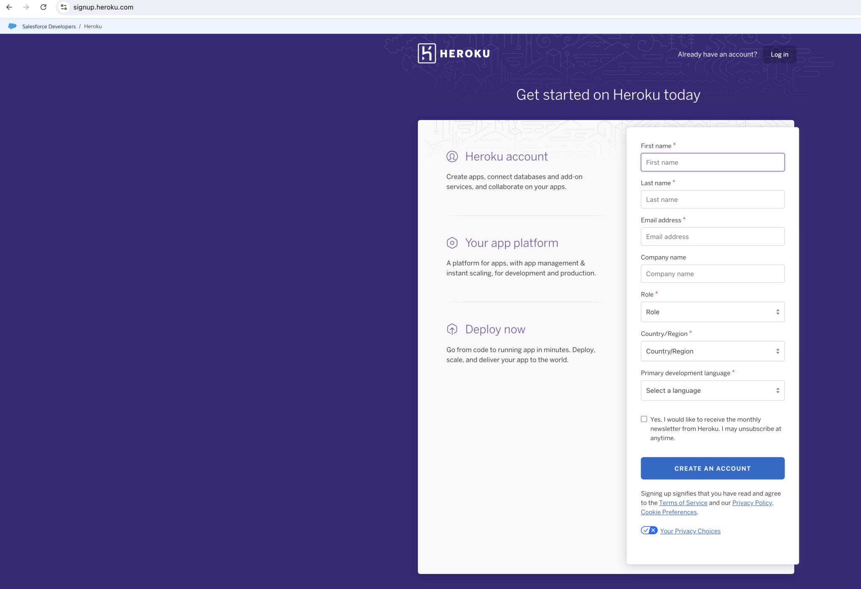861x589 pixels.
Task: Reload the page using browser refresh icon
Action: pyautogui.click(x=43, y=7)
